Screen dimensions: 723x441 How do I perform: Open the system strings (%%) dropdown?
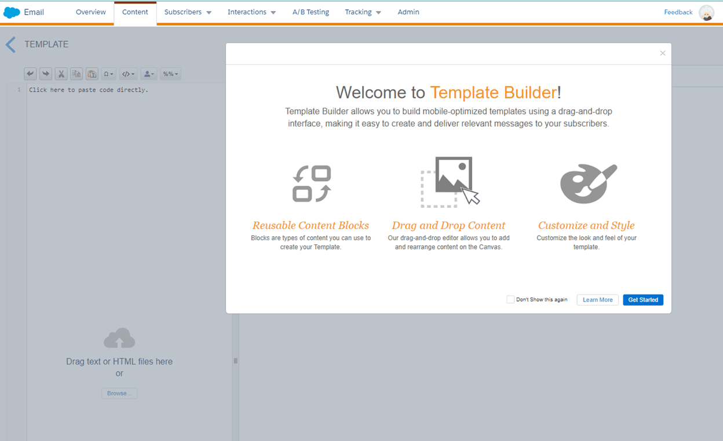170,73
